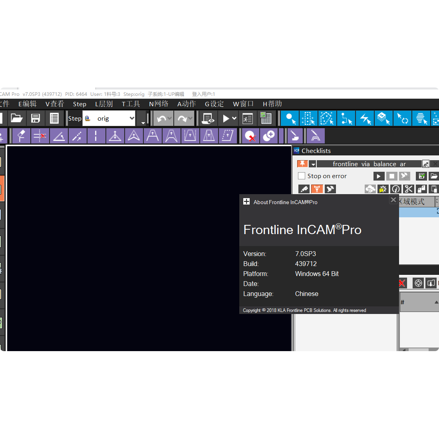
Task: Click the crawling figure icon beside checklist name
Action: [x=425, y=164]
